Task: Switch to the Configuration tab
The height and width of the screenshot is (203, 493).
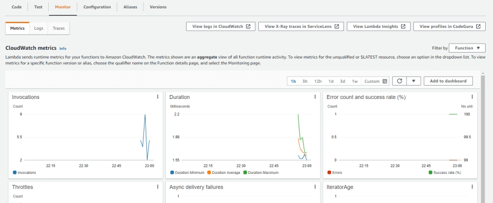Action: [97, 7]
